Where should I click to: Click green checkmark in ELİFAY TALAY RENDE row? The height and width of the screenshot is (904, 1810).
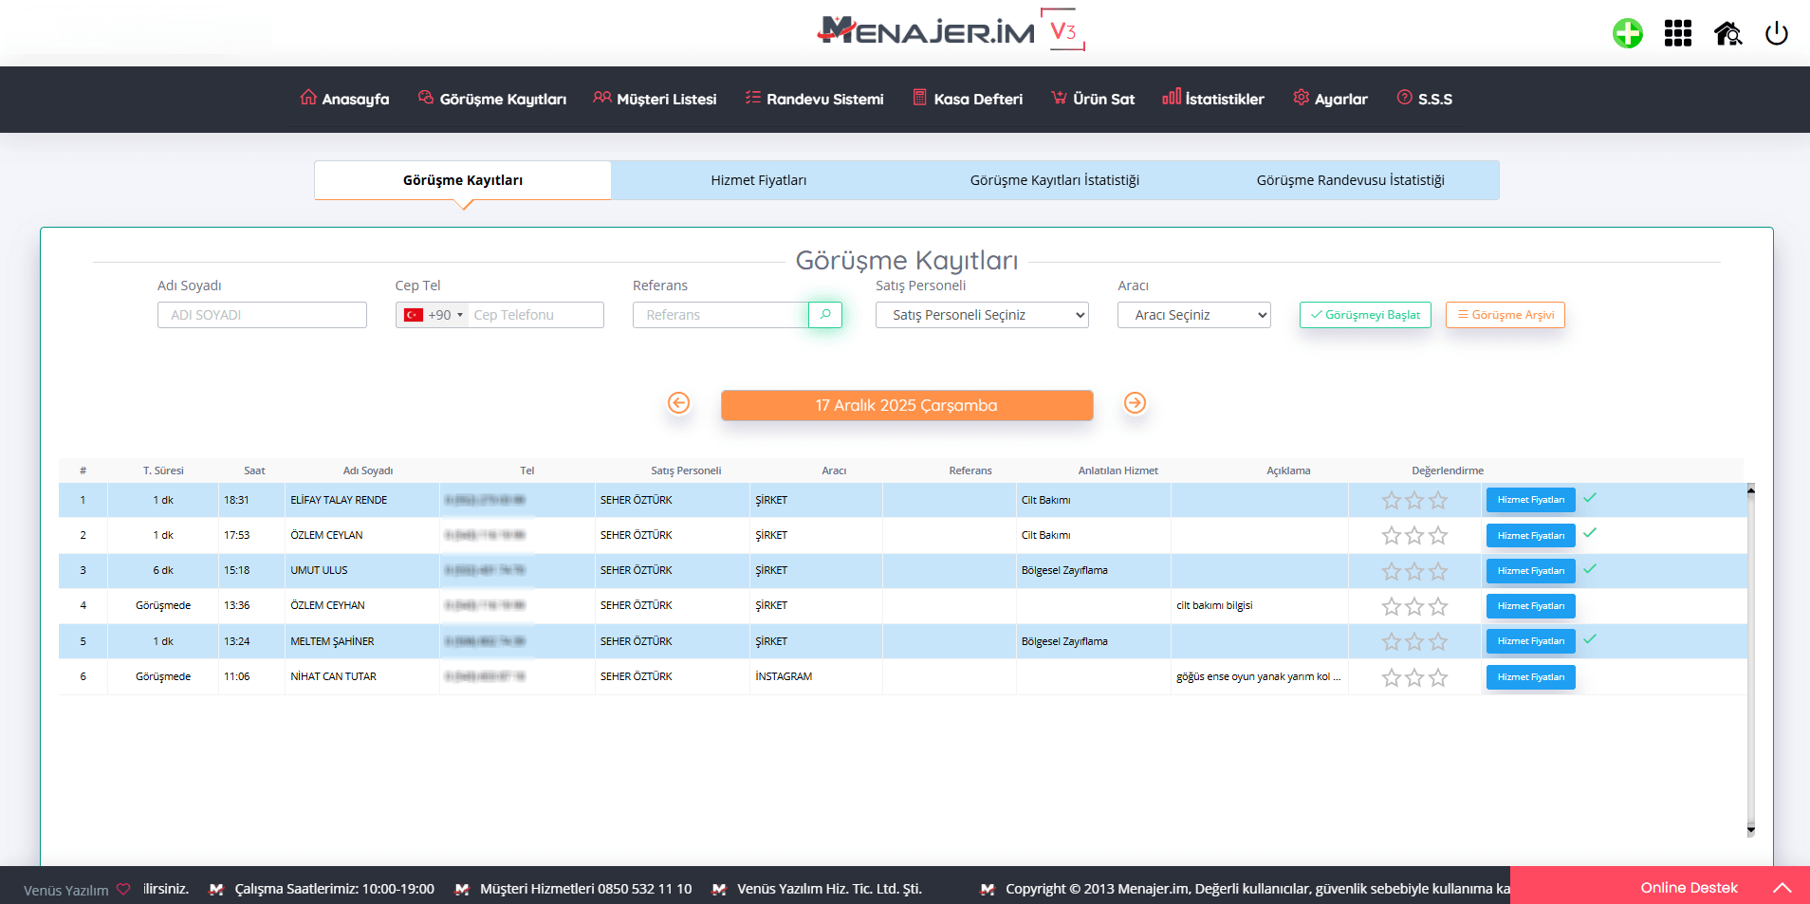point(1590,498)
